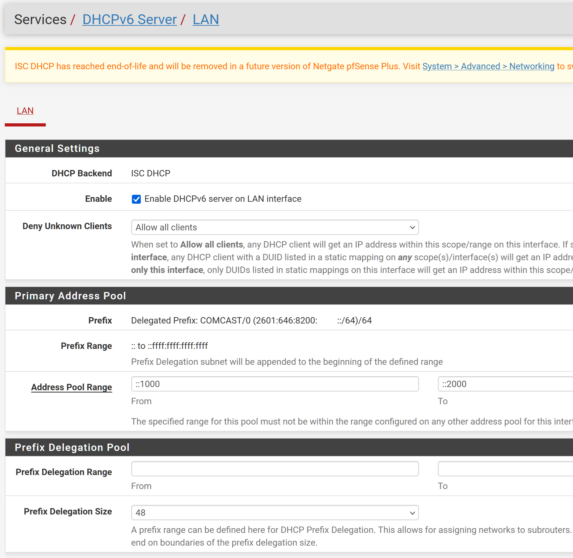
Task: Click the Address Pool Range From field
Action: coord(275,384)
